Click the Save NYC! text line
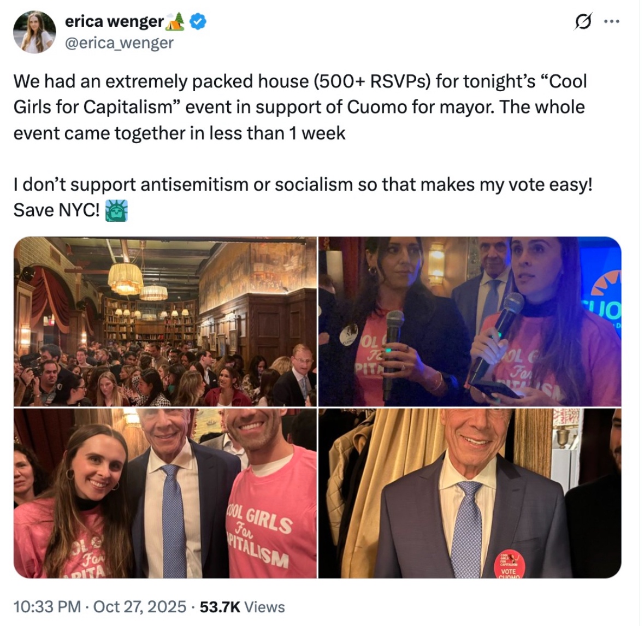The image size is (644, 626). coord(56,210)
